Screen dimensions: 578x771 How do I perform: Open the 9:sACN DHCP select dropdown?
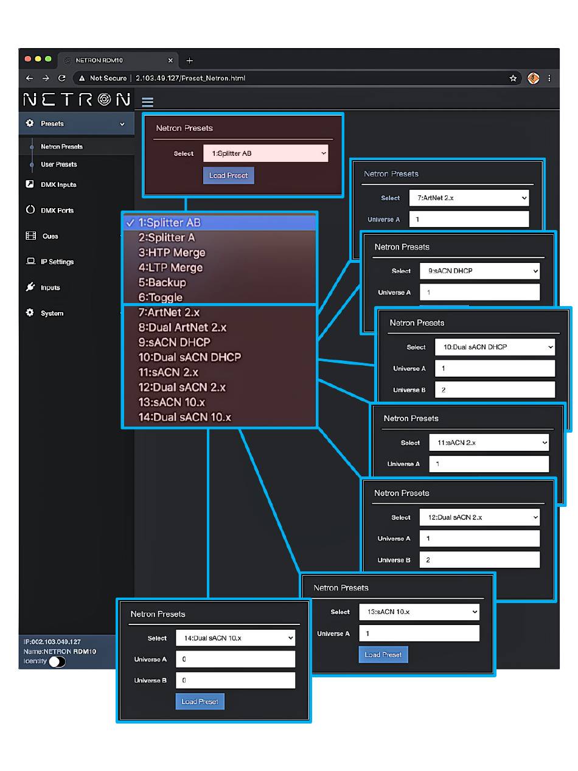pos(479,271)
